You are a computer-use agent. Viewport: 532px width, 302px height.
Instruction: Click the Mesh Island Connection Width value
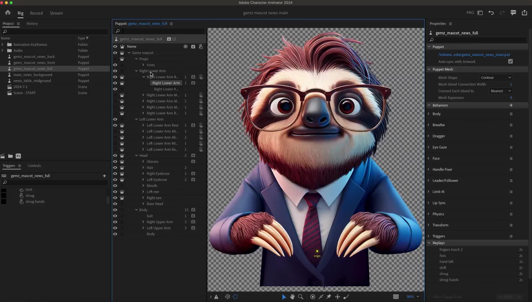coord(511,84)
